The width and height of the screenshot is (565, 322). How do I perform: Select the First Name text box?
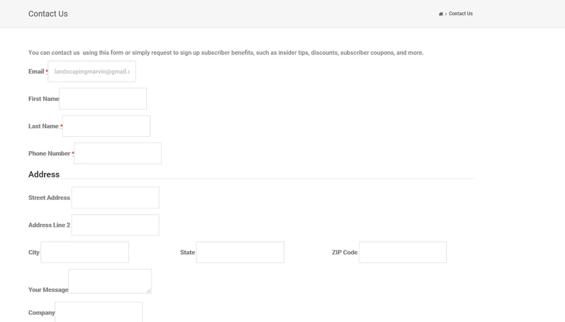[103, 99]
